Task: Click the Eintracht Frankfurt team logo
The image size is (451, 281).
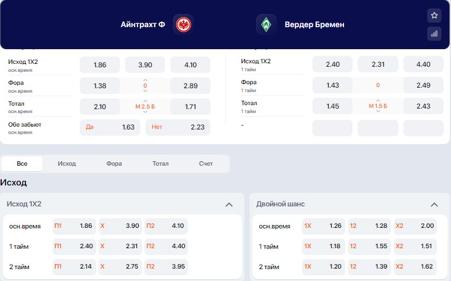Action: (183, 24)
